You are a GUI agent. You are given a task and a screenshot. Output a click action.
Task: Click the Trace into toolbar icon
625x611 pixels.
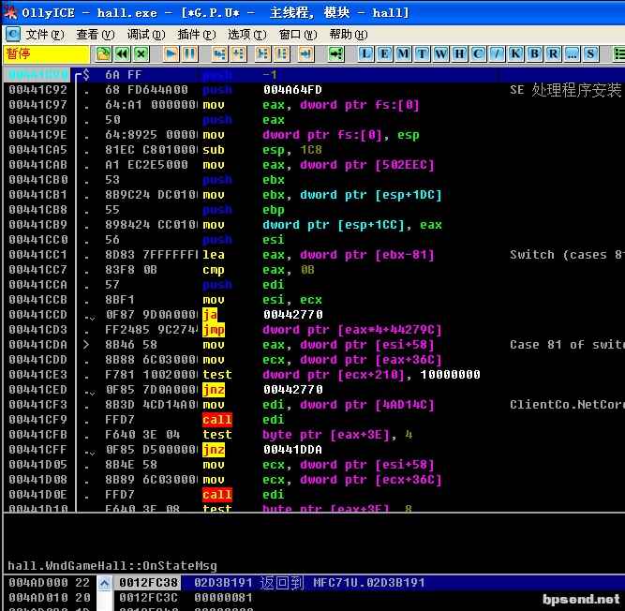pos(262,53)
